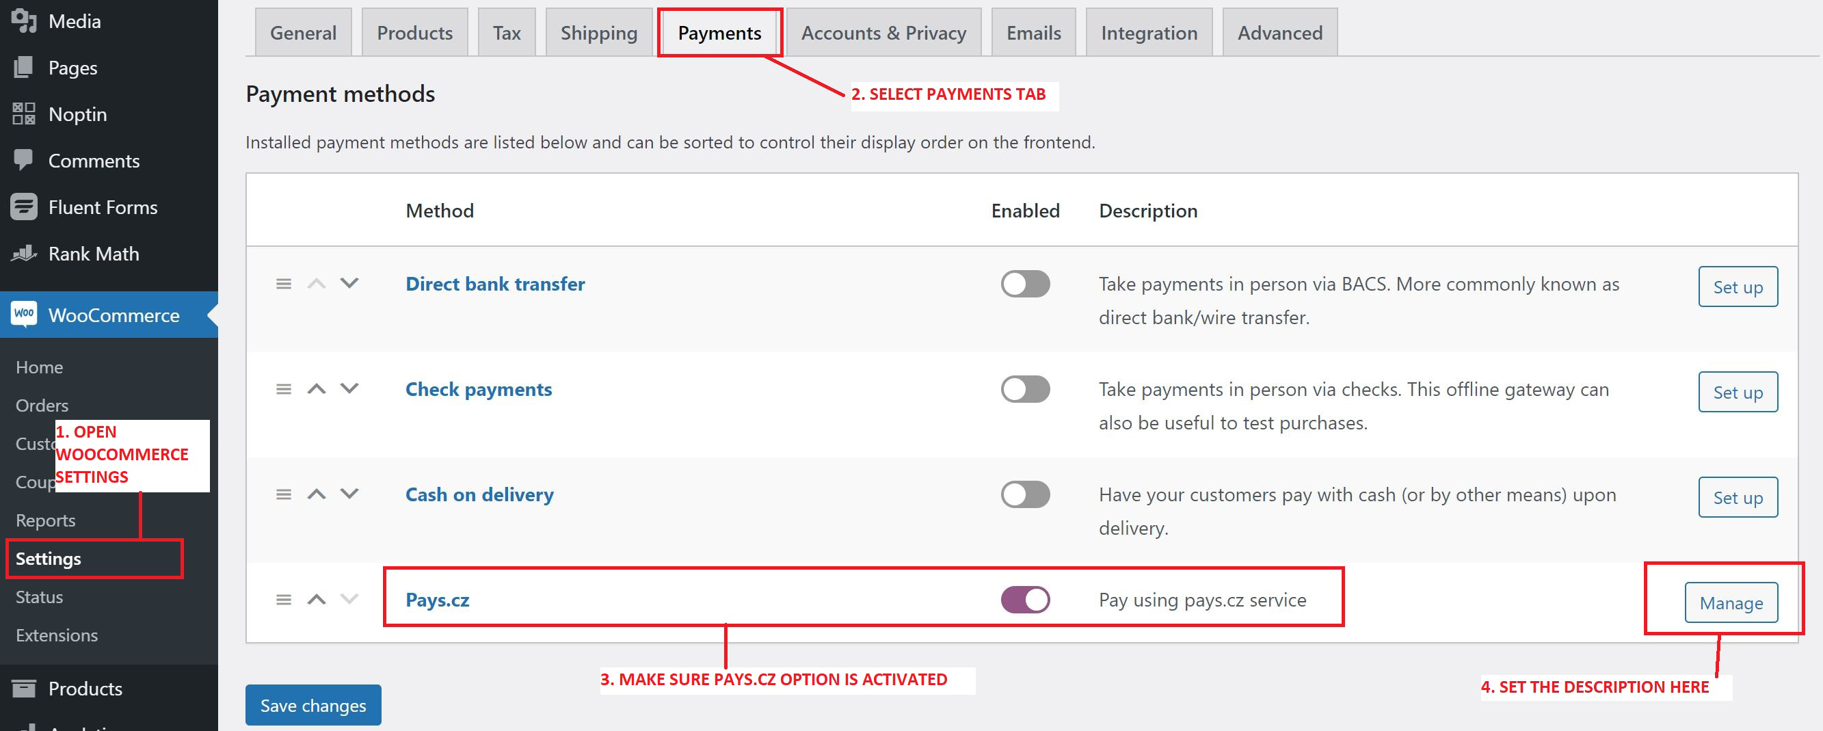Click the Media sidebar icon
This screenshot has width=1823, height=731.
24,21
